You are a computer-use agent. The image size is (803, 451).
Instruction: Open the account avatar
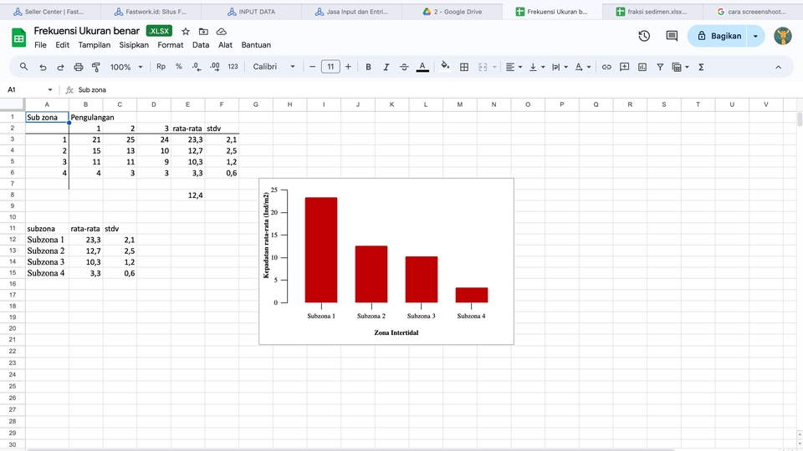coord(783,36)
